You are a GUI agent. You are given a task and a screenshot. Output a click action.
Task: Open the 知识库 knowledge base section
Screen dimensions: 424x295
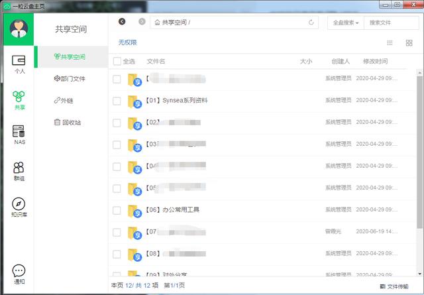tap(19, 207)
